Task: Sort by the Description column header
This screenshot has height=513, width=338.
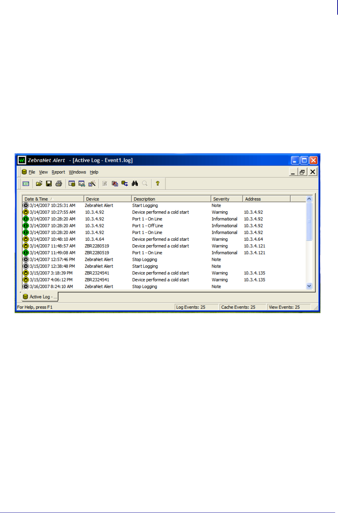Action: [171, 199]
